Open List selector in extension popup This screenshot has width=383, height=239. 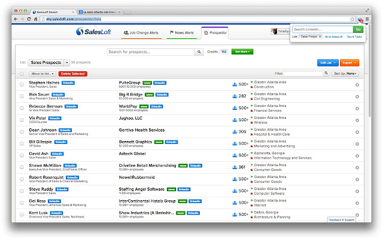click(x=311, y=36)
